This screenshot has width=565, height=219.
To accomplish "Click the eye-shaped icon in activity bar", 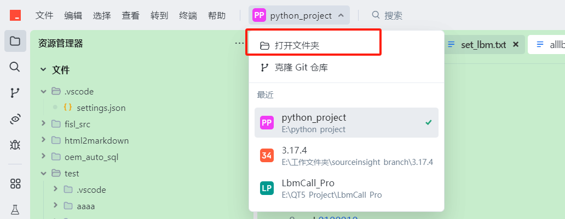I will click(x=15, y=119).
